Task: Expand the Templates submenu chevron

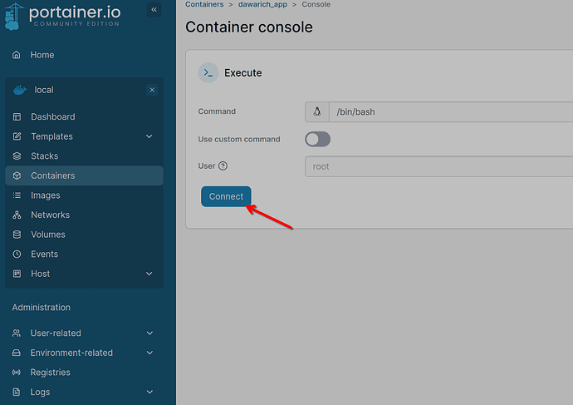Action: (149, 136)
